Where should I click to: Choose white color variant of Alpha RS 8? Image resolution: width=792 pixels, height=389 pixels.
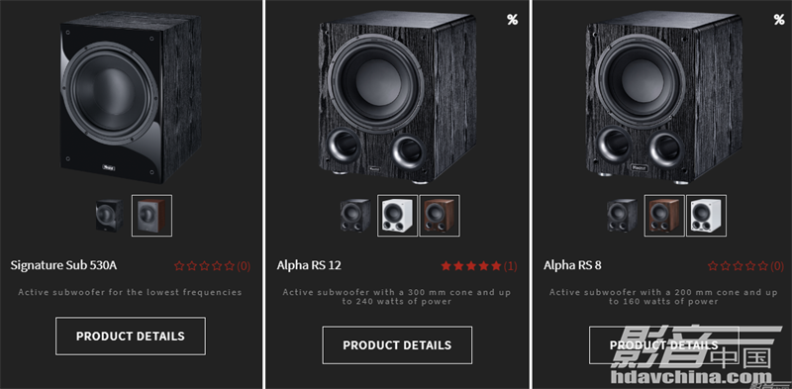pyautogui.click(x=706, y=216)
